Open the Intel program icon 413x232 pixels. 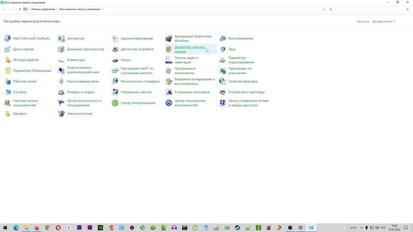pos(115,71)
